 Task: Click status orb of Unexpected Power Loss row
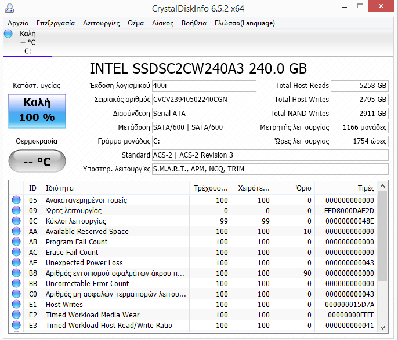pyautogui.click(x=16, y=262)
